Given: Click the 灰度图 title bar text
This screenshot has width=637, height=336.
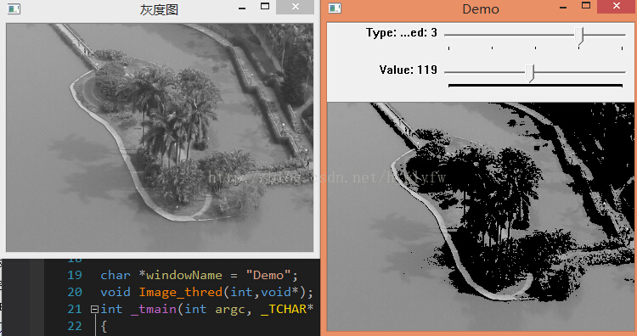Looking at the screenshot, I should coord(159,9).
